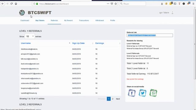Screen dimensions: 196x110
Task: Share on Facebook icon
Action: tap(132, 93)
